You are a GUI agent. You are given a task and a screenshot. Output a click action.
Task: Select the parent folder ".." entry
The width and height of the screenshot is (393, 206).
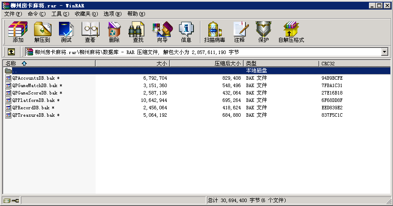point(15,71)
